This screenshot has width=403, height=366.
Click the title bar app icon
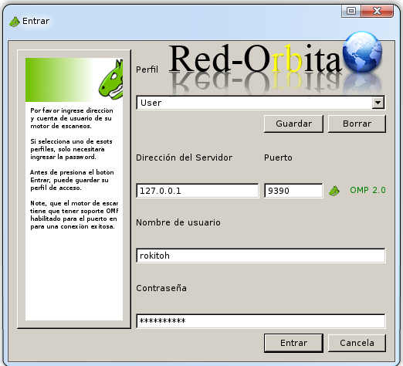[x=15, y=22]
